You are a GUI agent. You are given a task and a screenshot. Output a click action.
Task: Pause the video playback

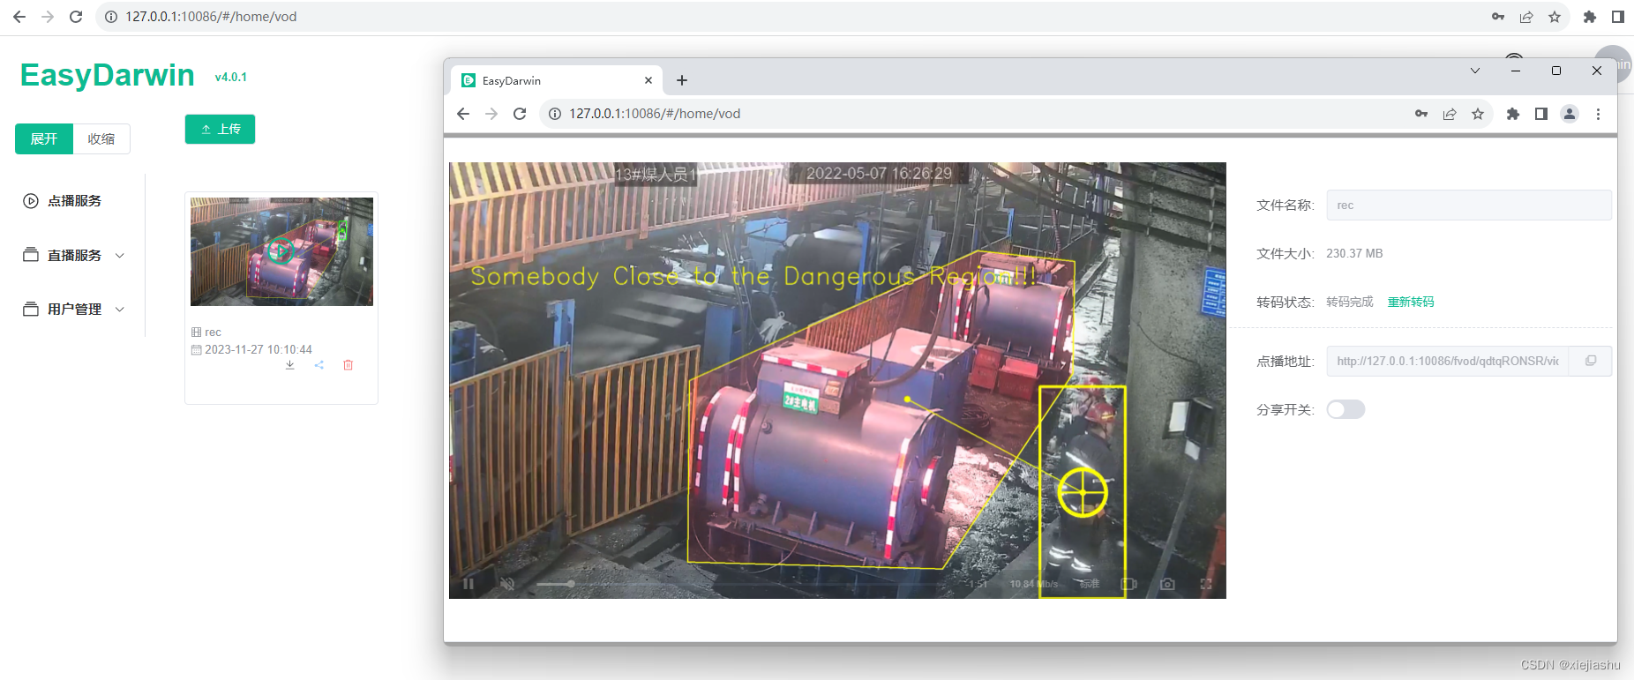coord(468,584)
